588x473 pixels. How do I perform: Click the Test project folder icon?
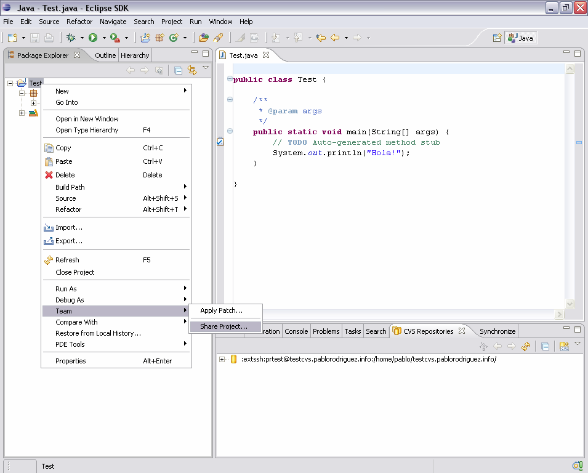pos(22,83)
